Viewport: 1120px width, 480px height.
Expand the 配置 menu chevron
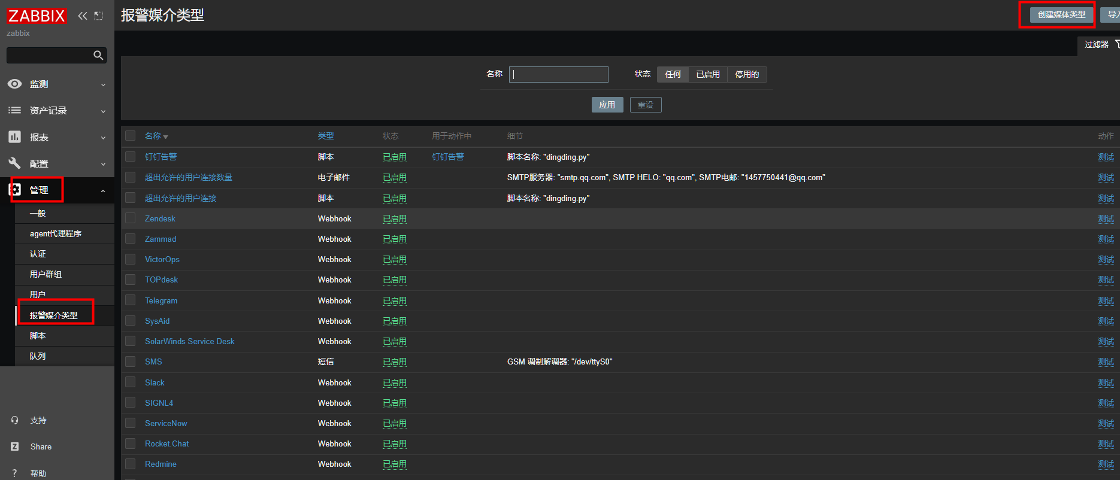pyautogui.click(x=103, y=164)
